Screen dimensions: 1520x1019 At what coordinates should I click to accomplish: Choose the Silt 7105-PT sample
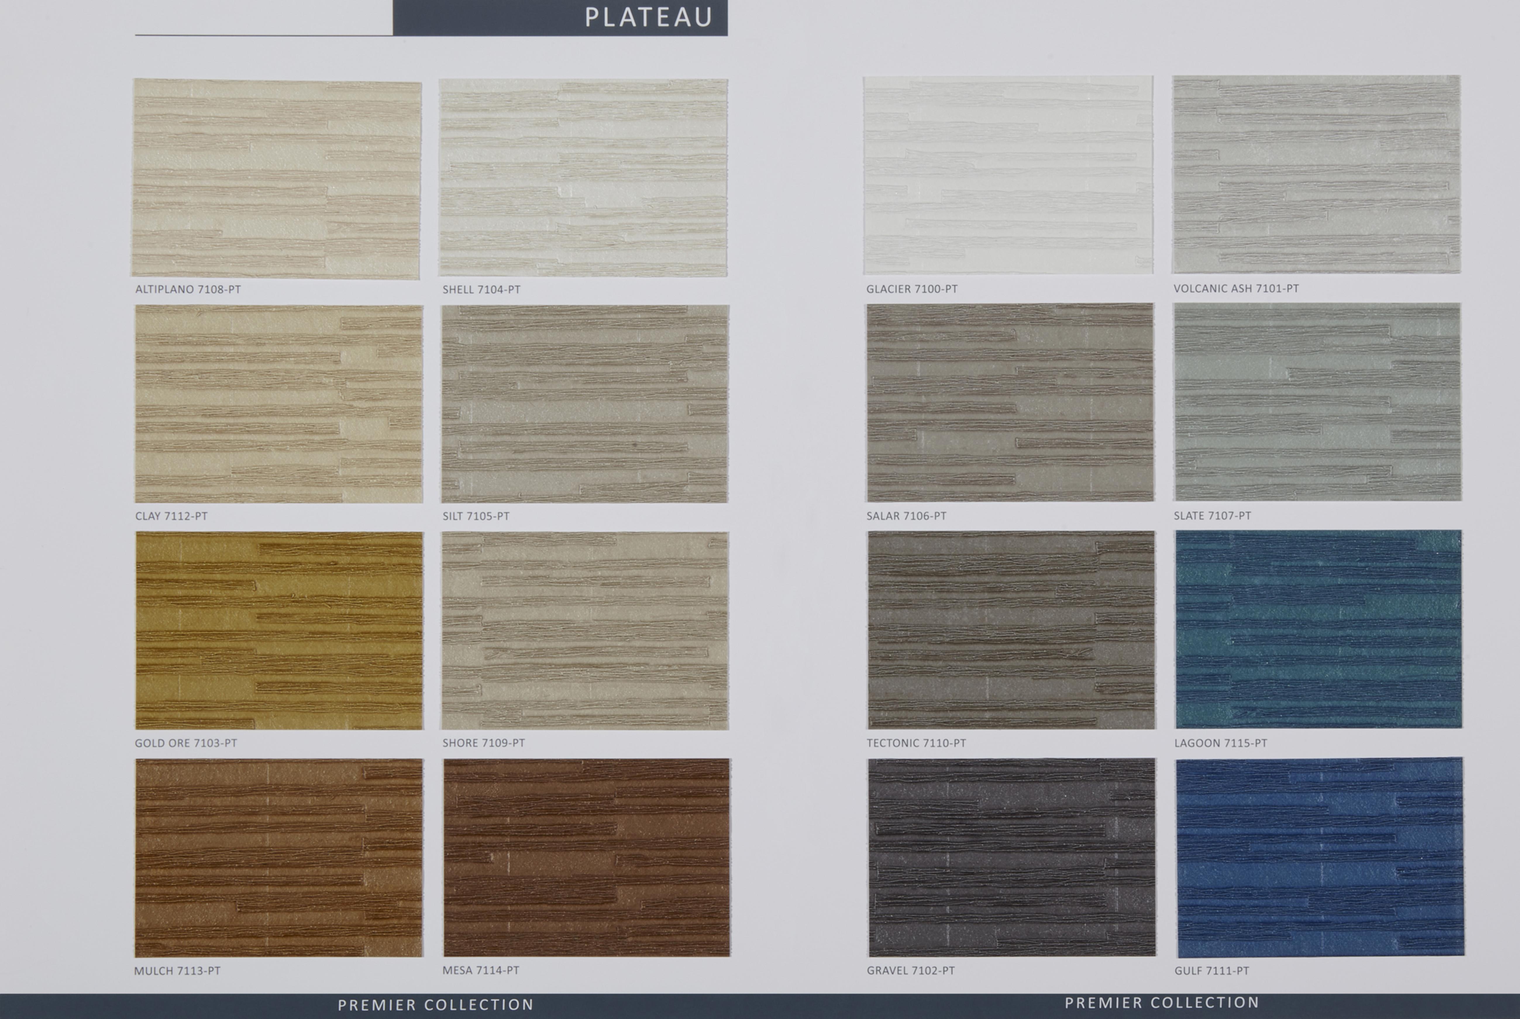(585, 404)
